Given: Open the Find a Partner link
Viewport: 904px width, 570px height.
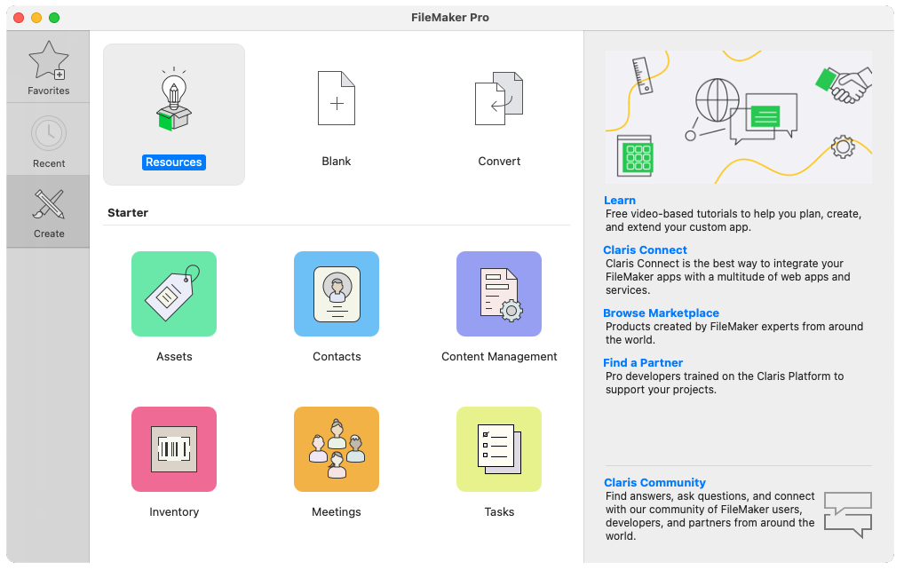Looking at the screenshot, I should [643, 362].
